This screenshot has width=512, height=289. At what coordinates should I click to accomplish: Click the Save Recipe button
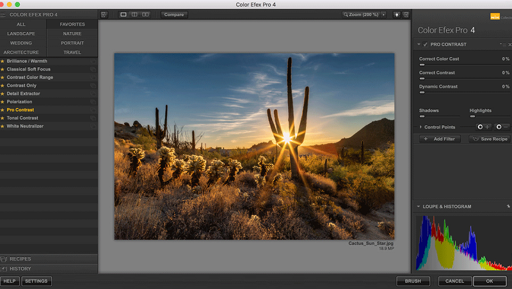[490, 139]
